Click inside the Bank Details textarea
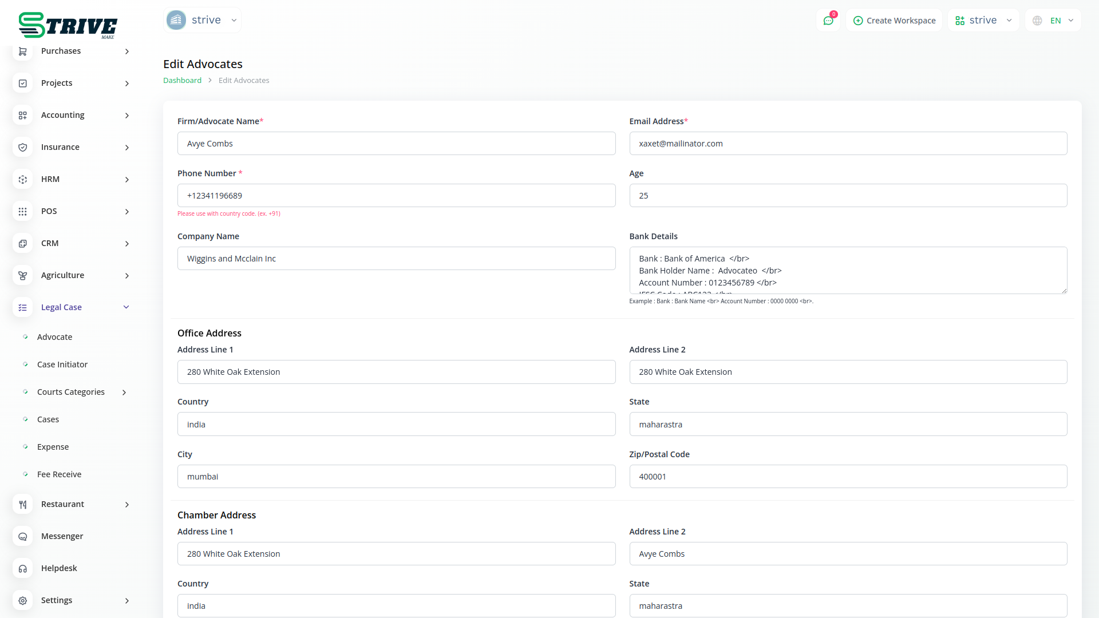The width and height of the screenshot is (1099, 618). [847, 270]
